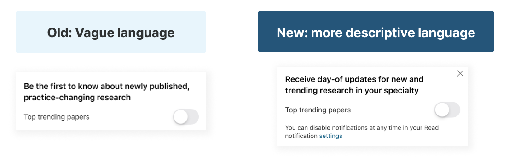
Task: Click the 'You can disable notifications' helper text
Action: pos(362,132)
